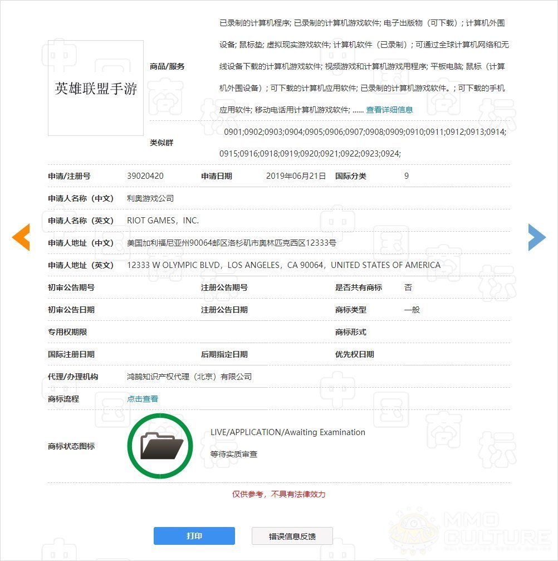Open the 点击查看 trademark process link
Screen dimensions: 558x561
pyautogui.click(x=143, y=399)
